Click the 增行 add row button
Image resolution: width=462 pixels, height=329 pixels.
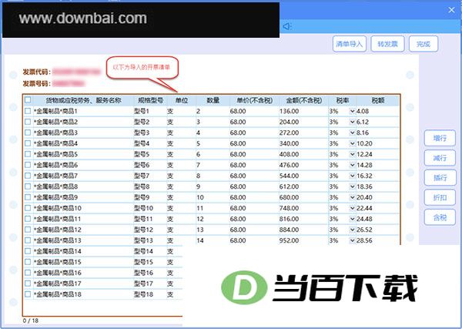[x=440, y=138]
